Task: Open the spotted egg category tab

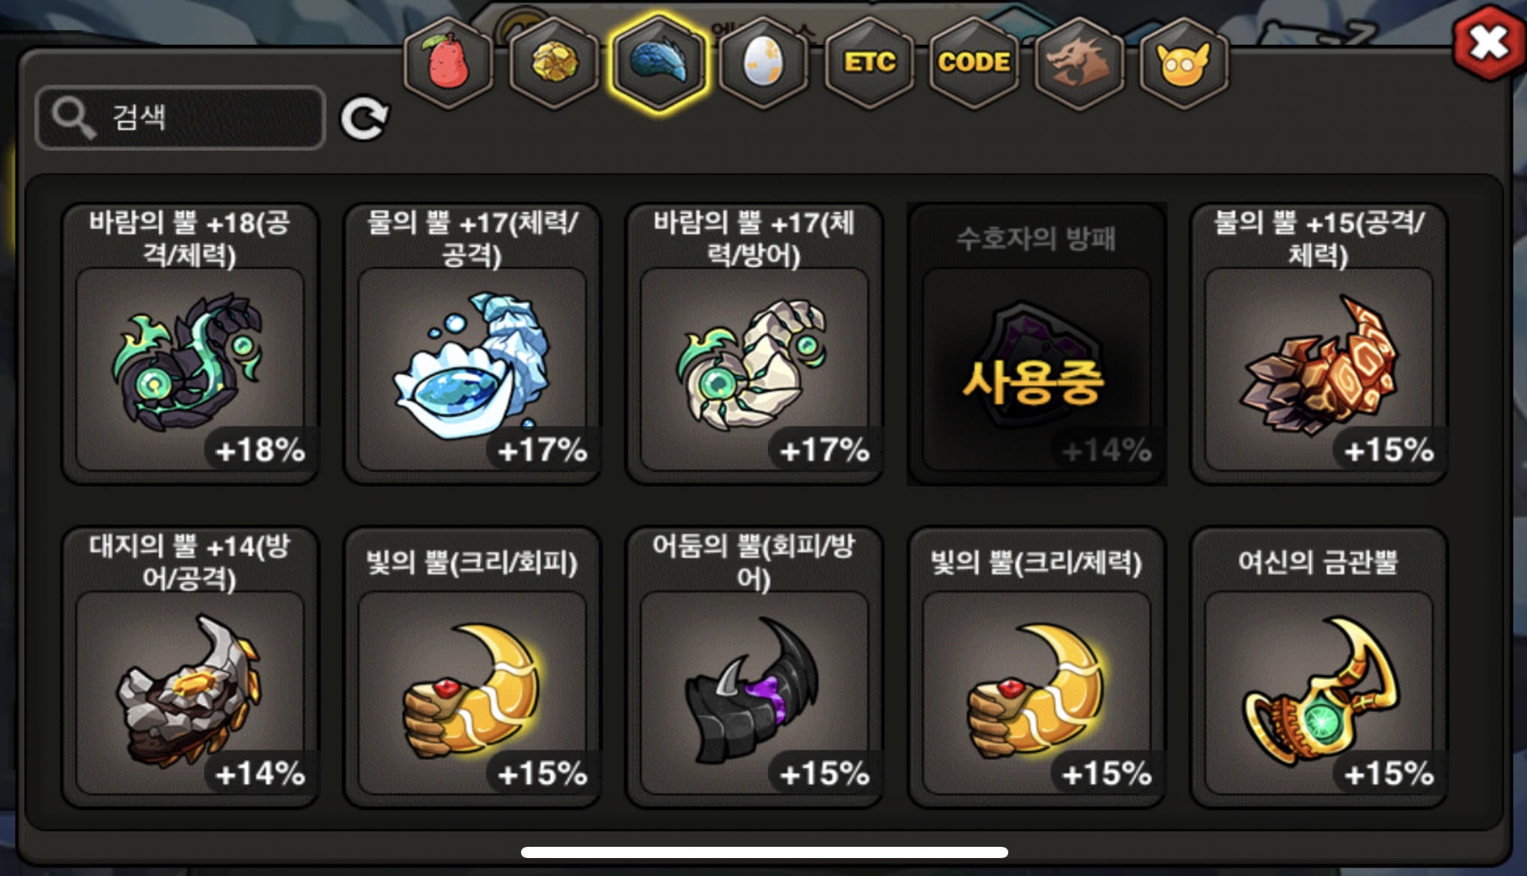Action: click(763, 63)
